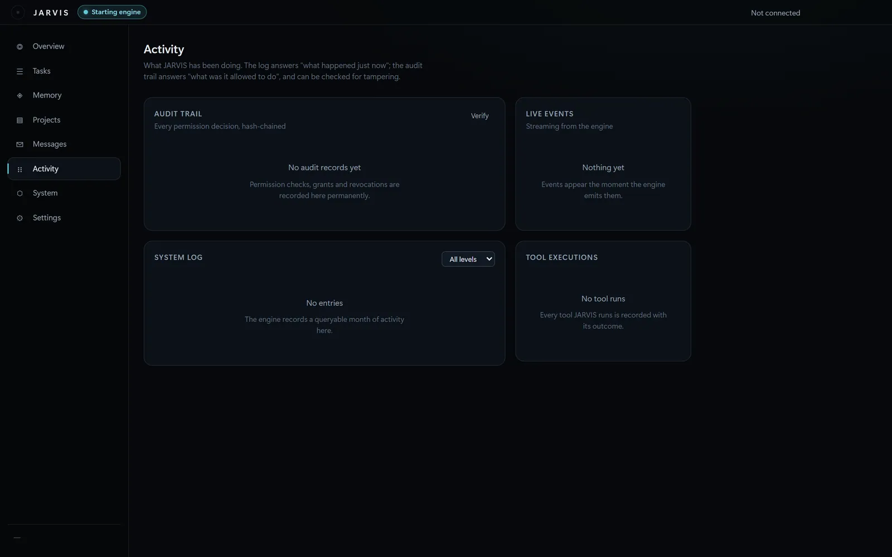Switch to the Memory section
Image resolution: width=892 pixels, height=557 pixels.
pos(47,95)
